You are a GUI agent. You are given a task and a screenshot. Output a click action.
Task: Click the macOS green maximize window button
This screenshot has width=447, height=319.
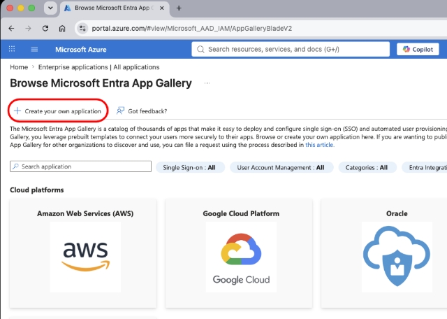click(x=31, y=8)
